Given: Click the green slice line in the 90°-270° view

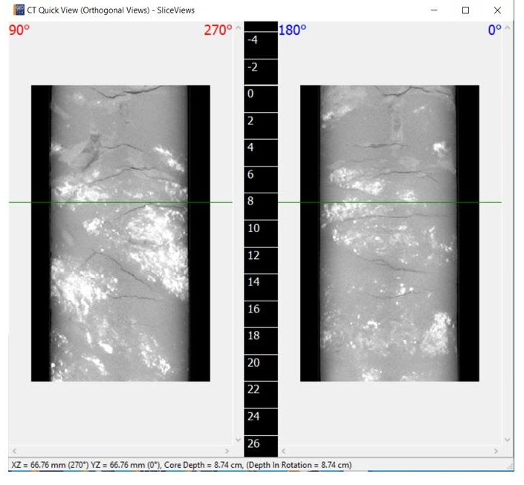Looking at the screenshot, I should [120, 202].
